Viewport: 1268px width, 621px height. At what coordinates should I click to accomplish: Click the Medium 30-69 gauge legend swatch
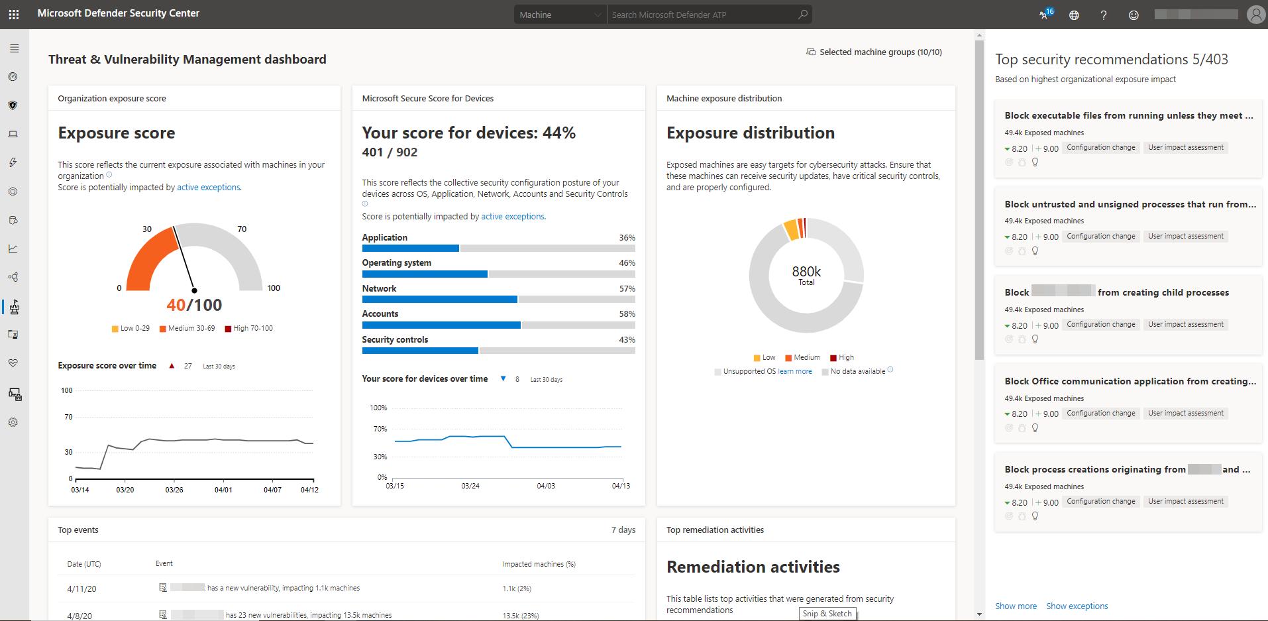coord(162,329)
